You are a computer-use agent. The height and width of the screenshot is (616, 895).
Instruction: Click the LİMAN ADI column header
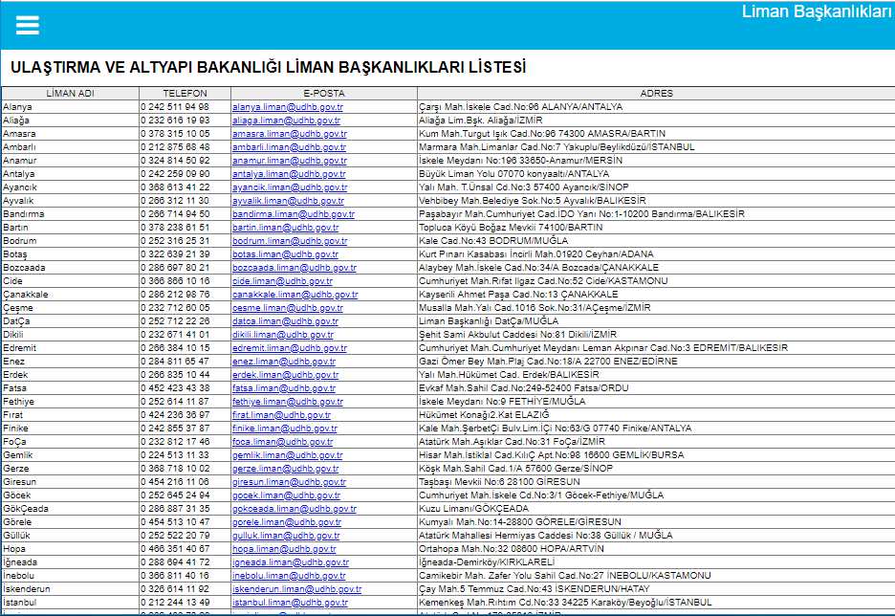click(70, 93)
